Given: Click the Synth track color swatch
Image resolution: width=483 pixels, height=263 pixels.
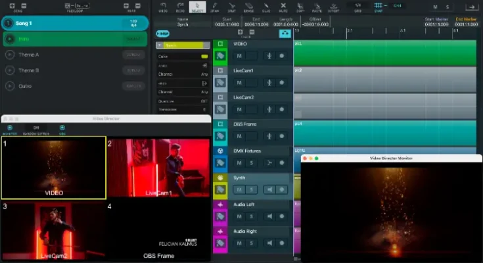Looking at the screenshot, I should click(x=221, y=178).
